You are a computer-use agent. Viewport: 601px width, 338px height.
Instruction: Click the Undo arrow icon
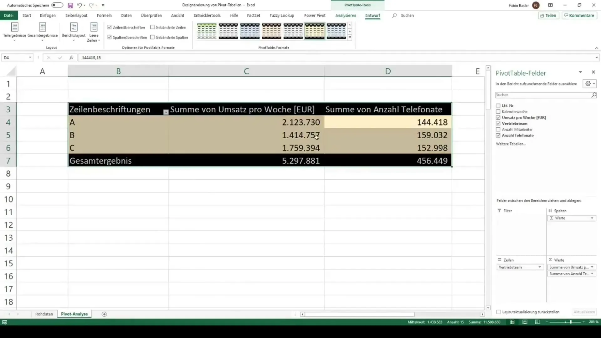80,5
